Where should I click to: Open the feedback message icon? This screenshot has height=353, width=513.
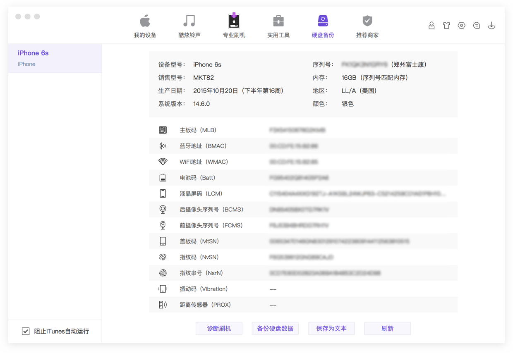(477, 26)
